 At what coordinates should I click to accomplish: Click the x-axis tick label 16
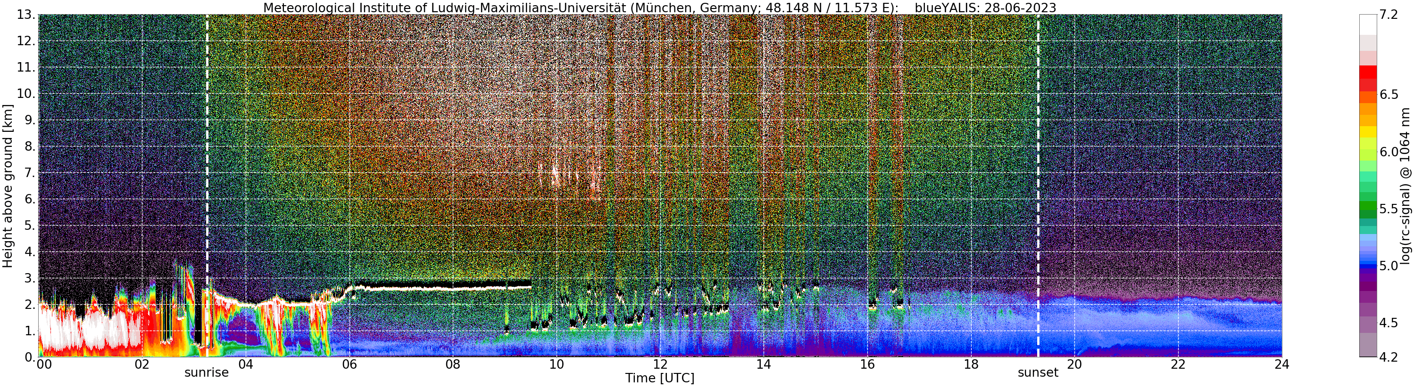[x=867, y=364]
